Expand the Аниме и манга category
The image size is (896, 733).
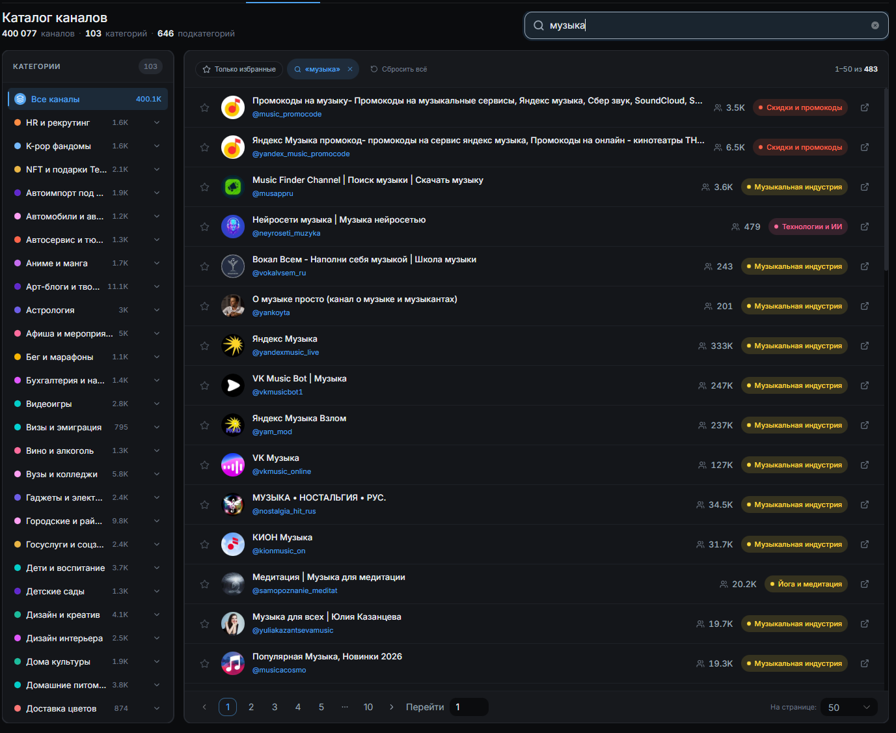[157, 263]
